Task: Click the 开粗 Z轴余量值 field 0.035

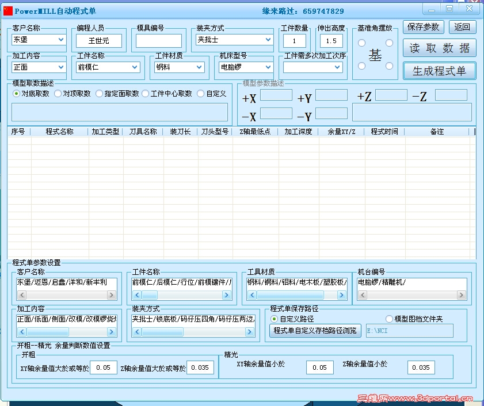Action: coord(200,367)
